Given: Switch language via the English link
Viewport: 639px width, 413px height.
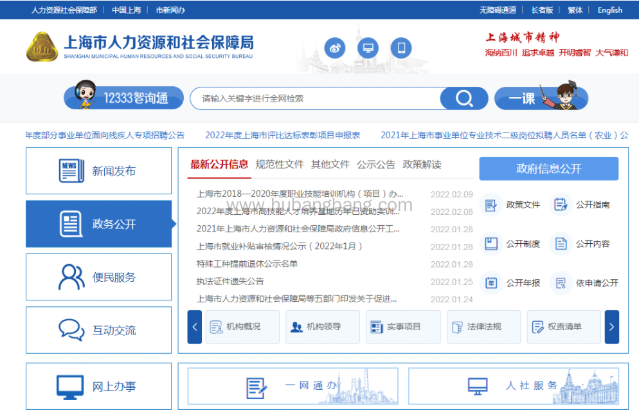Looking at the screenshot, I should click(x=609, y=10).
